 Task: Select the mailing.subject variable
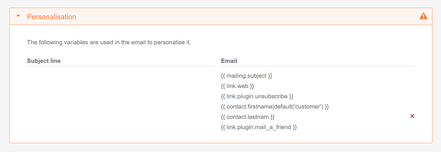pyautogui.click(x=246, y=76)
